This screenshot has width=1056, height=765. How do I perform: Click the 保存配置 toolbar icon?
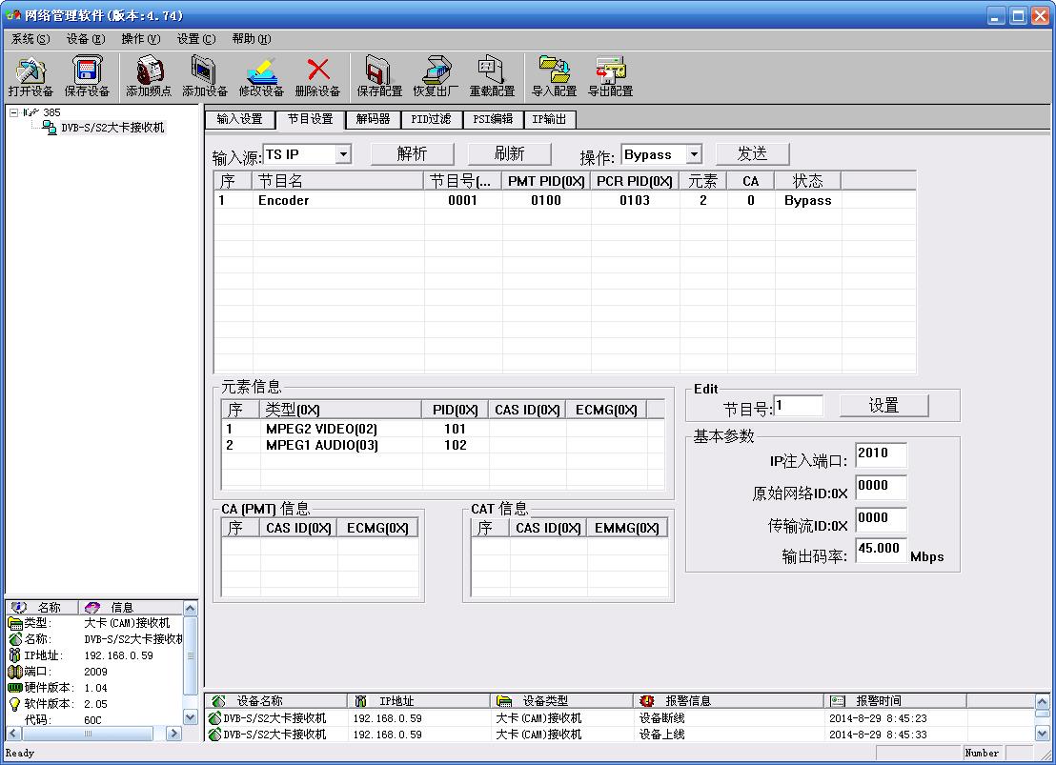point(379,70)
